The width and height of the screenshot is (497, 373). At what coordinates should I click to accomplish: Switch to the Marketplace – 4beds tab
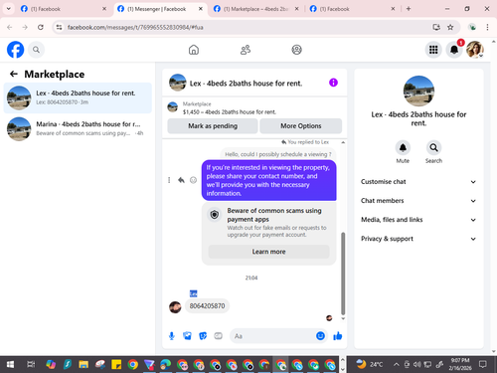(255, 9)
